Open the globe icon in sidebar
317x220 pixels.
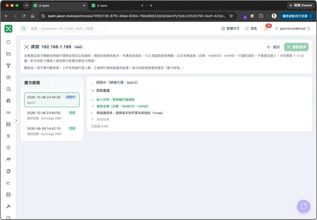click(8, 101)
